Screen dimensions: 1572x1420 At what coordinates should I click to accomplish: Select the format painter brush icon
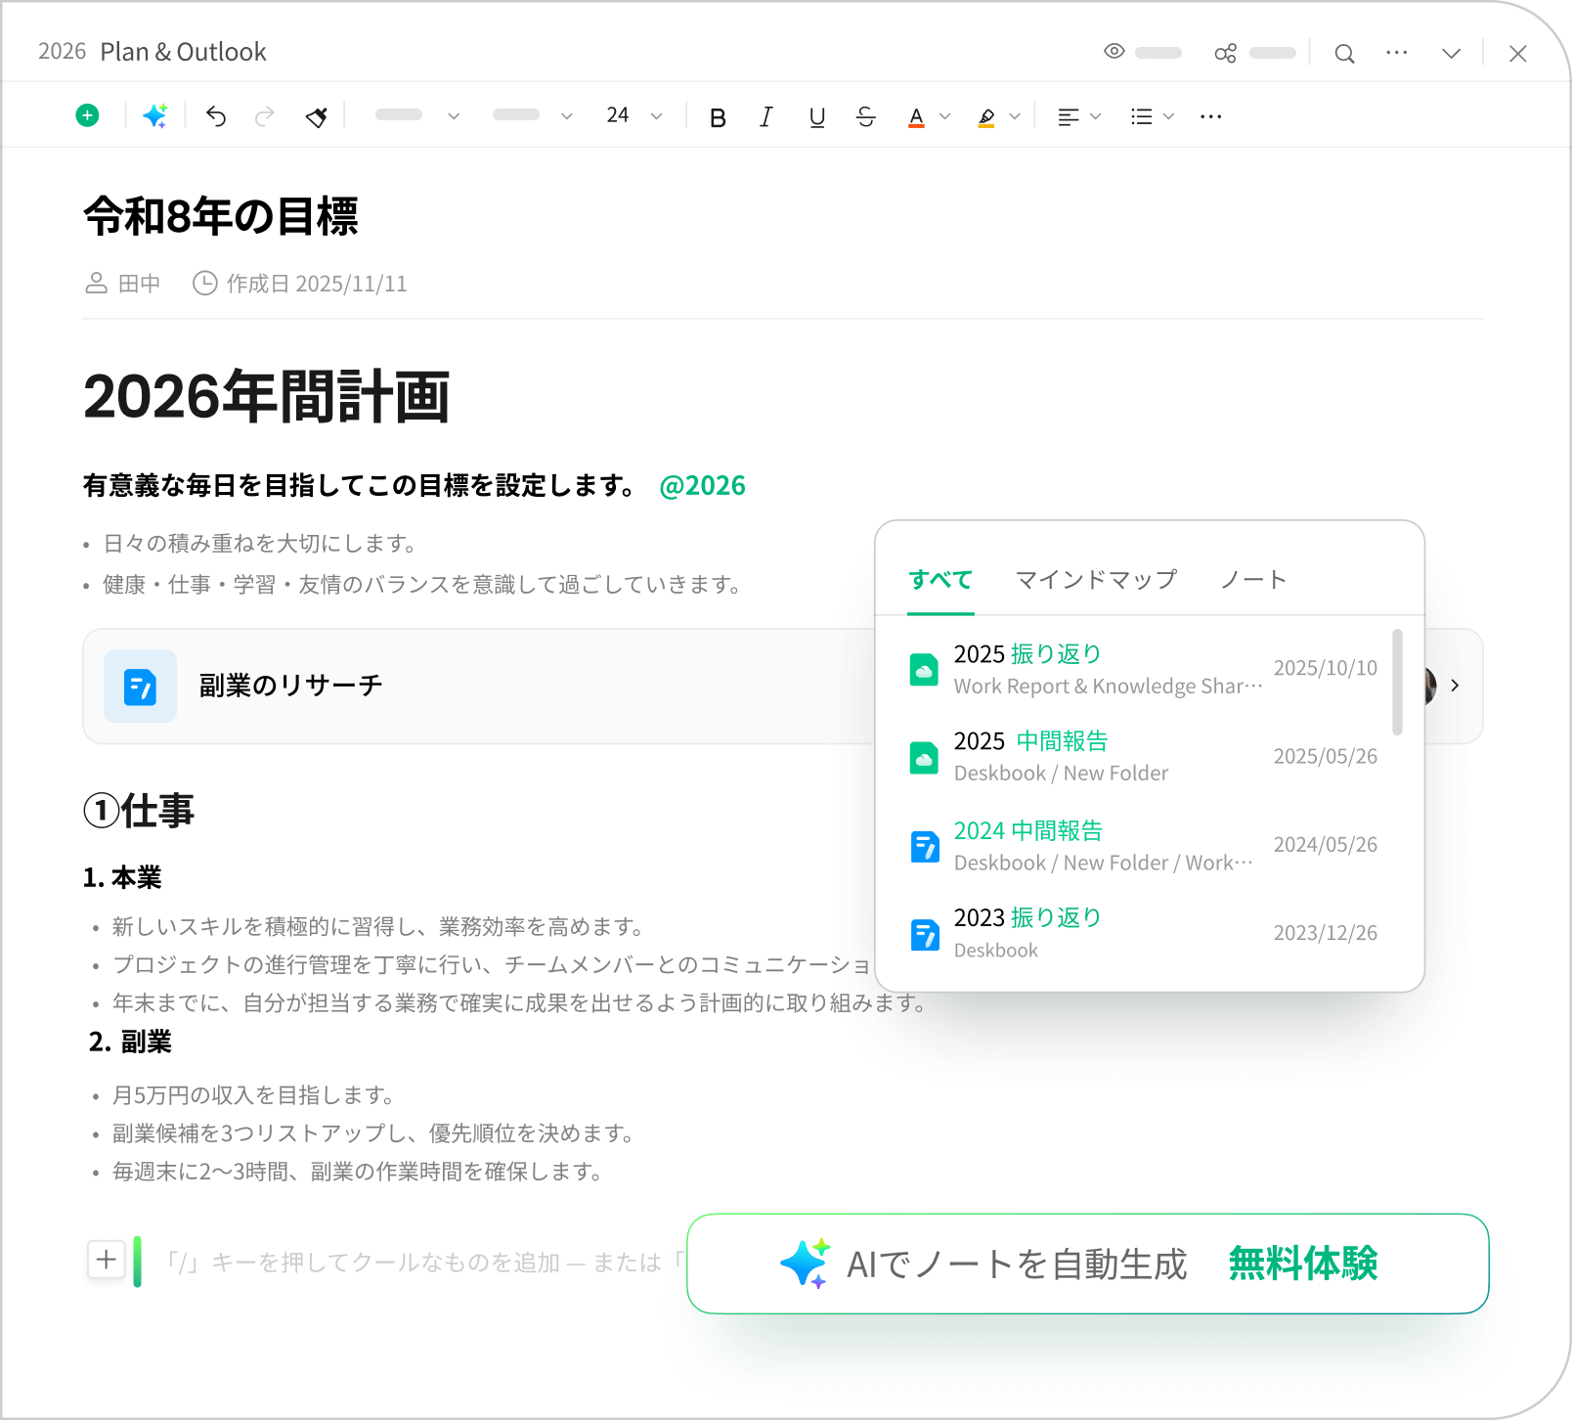pos(316,117)
